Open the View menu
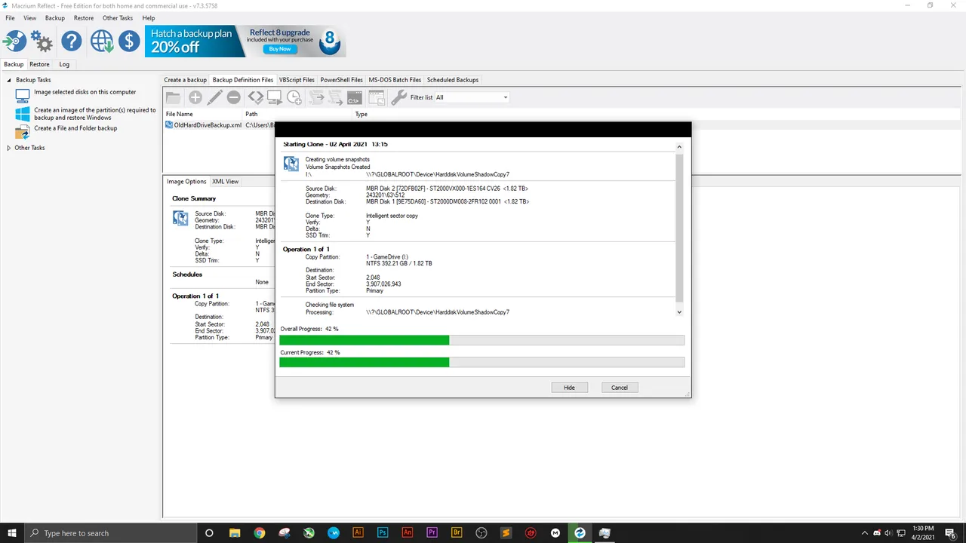Viewport: 966px width, 543px height. pyautogui.click(x=30, y=18)
